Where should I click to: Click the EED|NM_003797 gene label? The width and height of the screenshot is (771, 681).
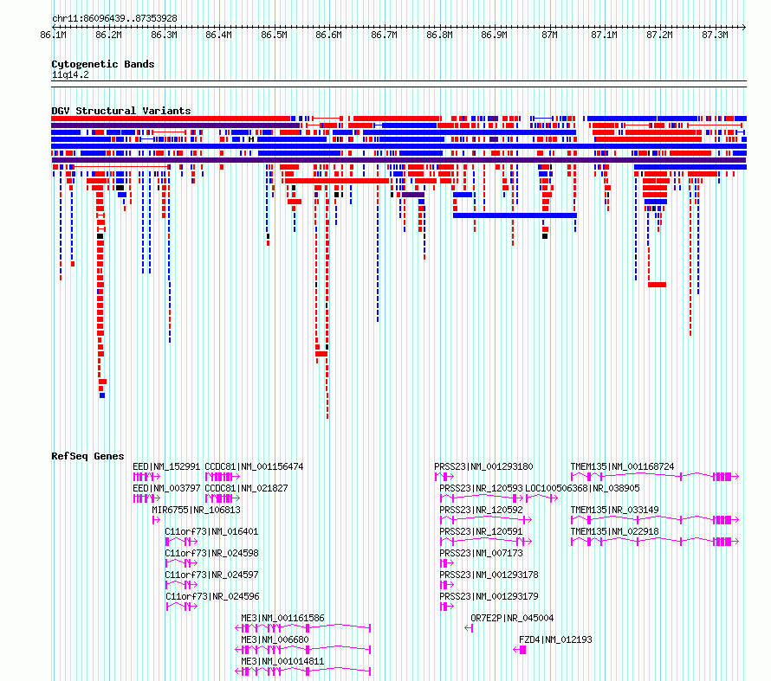(166, 489)
